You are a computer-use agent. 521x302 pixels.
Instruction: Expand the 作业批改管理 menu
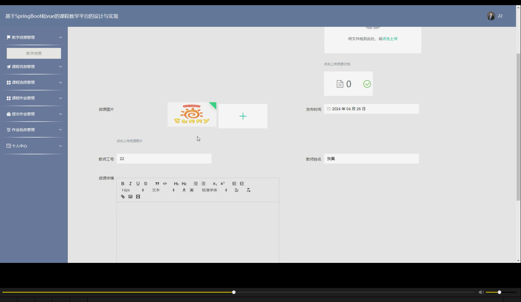(34, 130)
